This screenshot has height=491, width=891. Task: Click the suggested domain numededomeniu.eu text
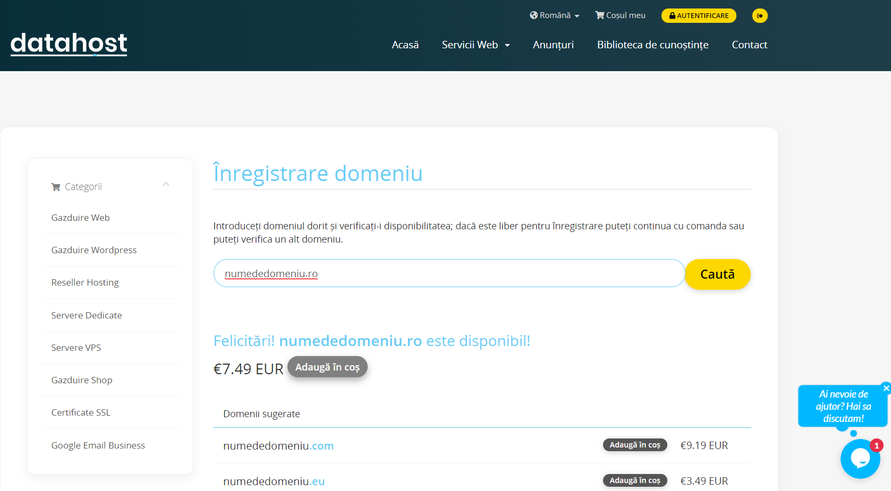pos(274,481)
